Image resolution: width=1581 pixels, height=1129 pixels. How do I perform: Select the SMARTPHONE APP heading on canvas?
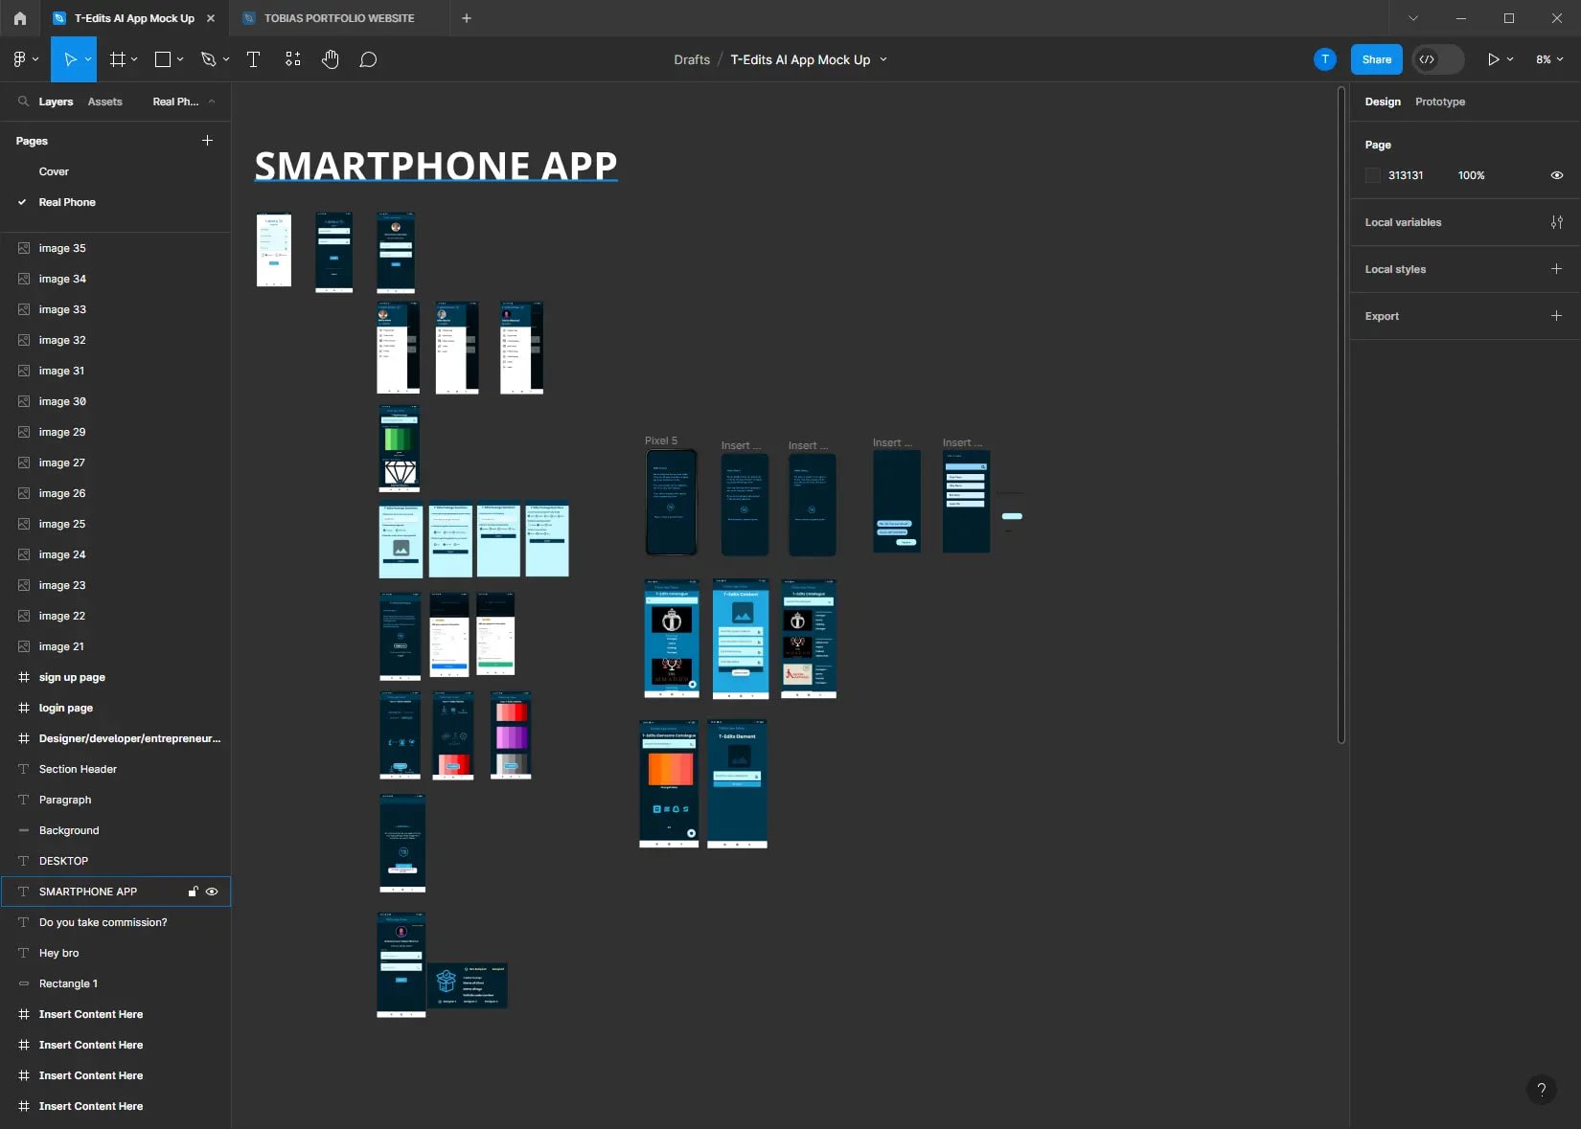pos(436,166)
